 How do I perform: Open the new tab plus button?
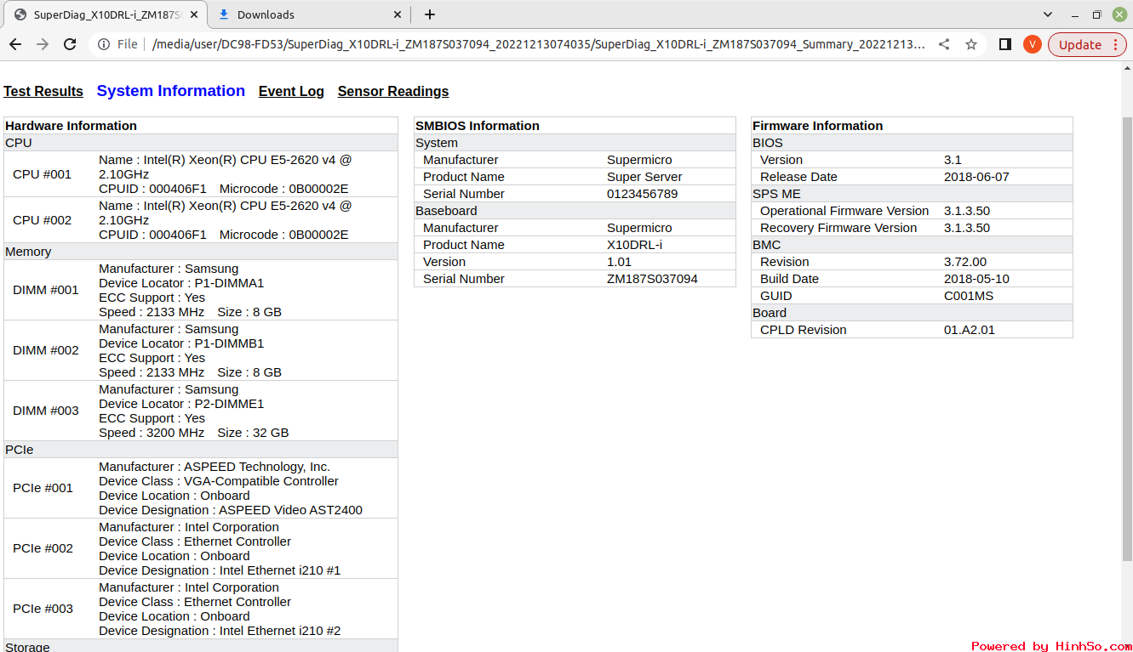pos(430,14)
